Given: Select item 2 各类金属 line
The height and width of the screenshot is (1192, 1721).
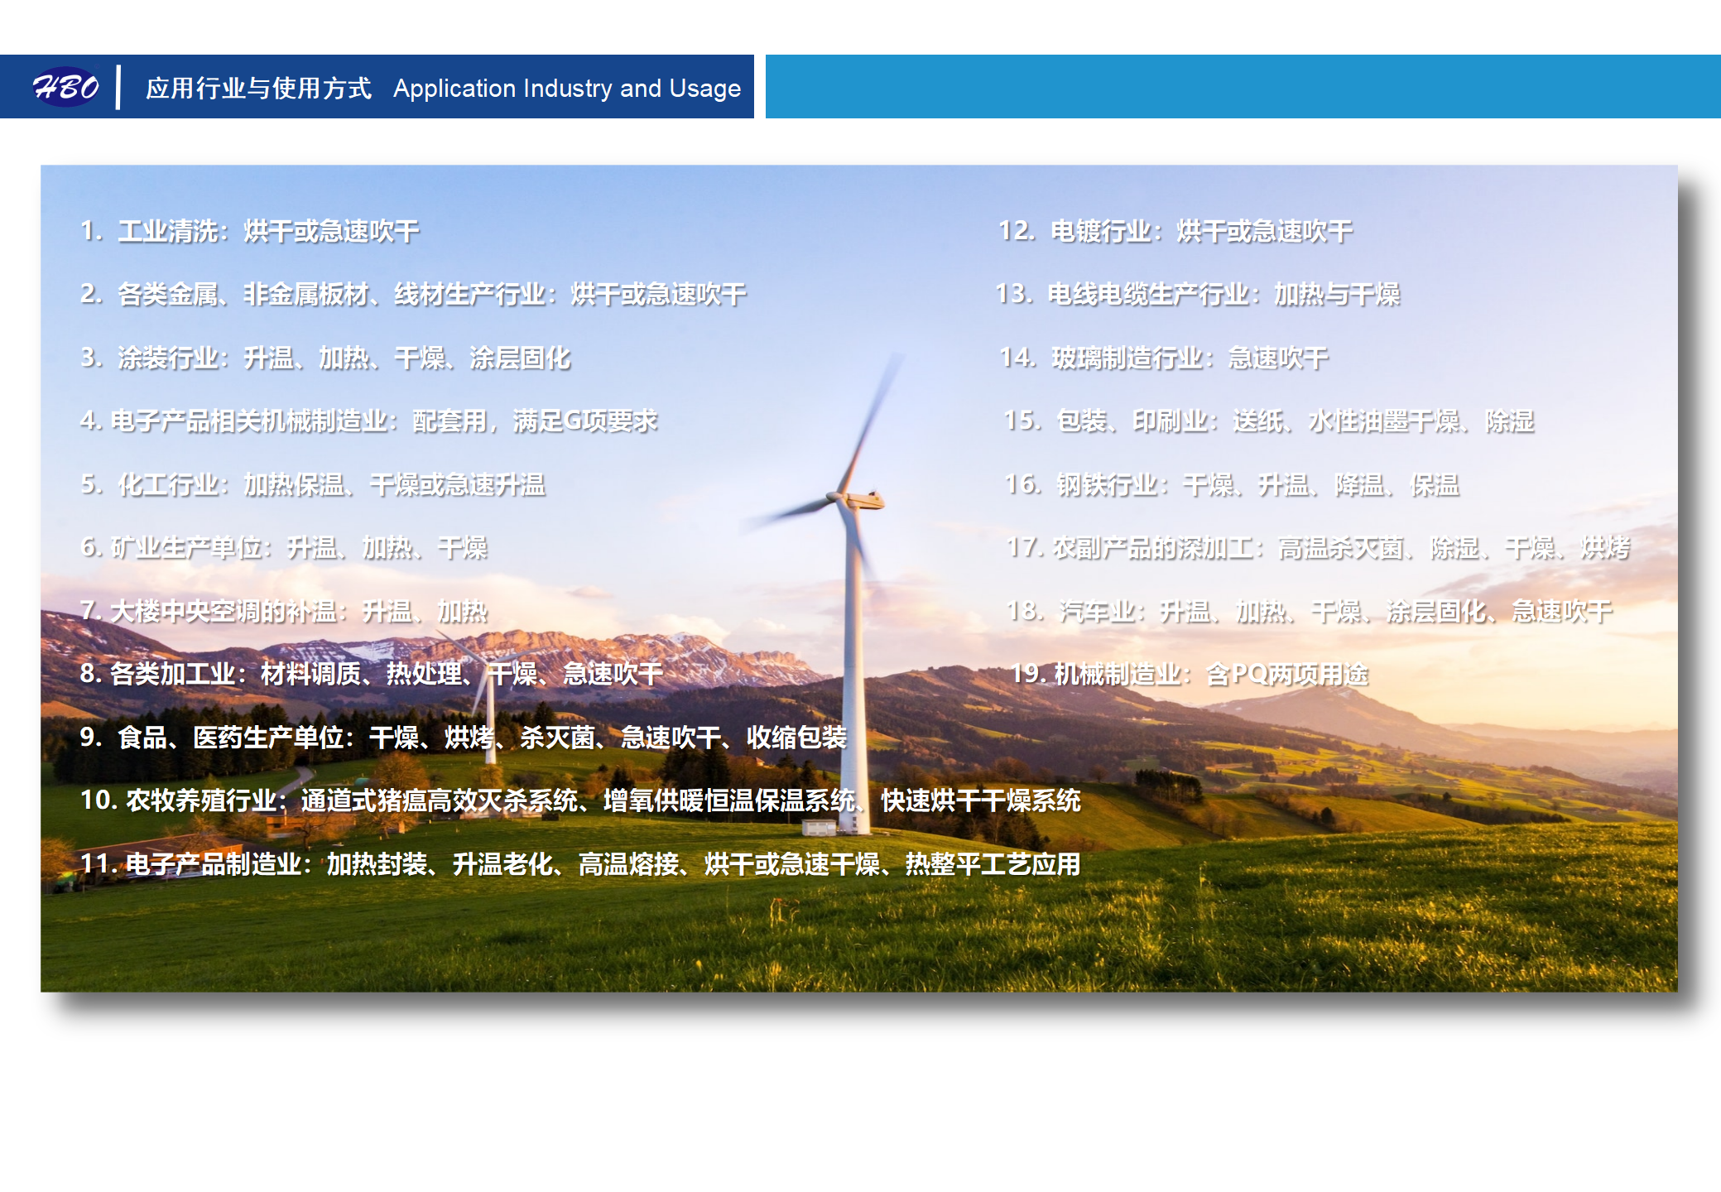Looking at the screenshot, I should coord(414,295).
